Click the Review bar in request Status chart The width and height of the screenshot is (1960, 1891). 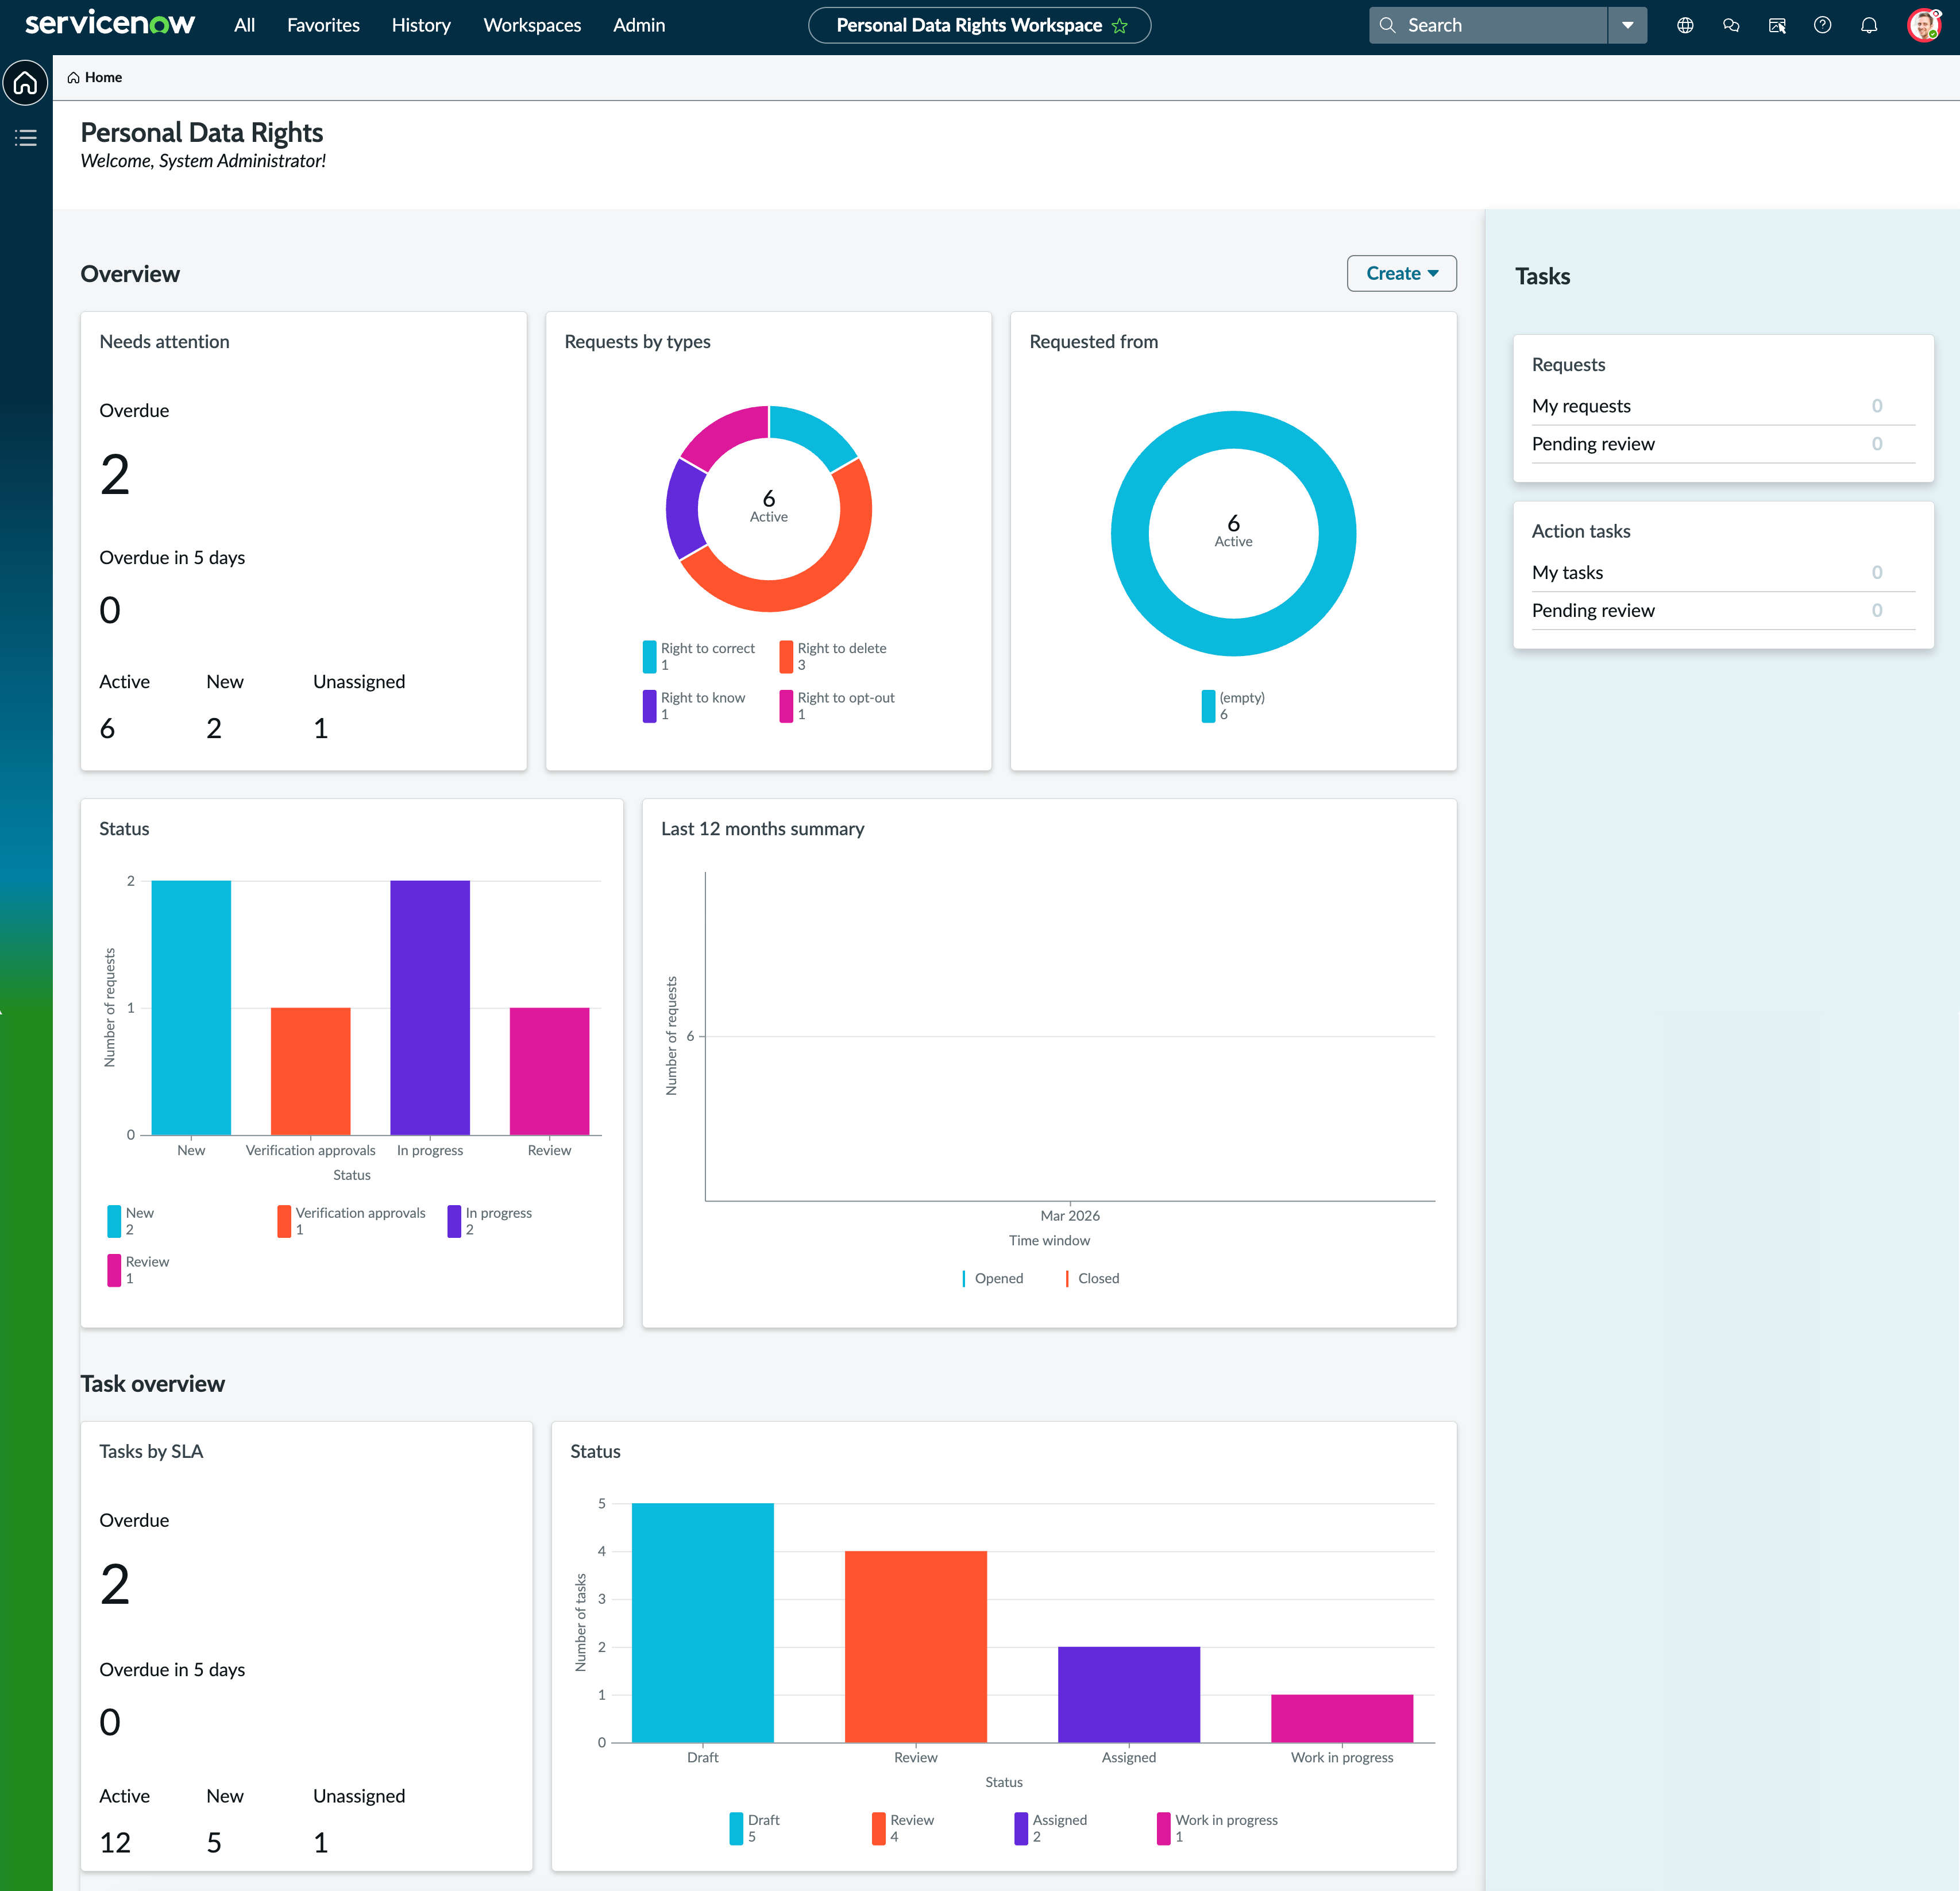(x=550, y=1071)
